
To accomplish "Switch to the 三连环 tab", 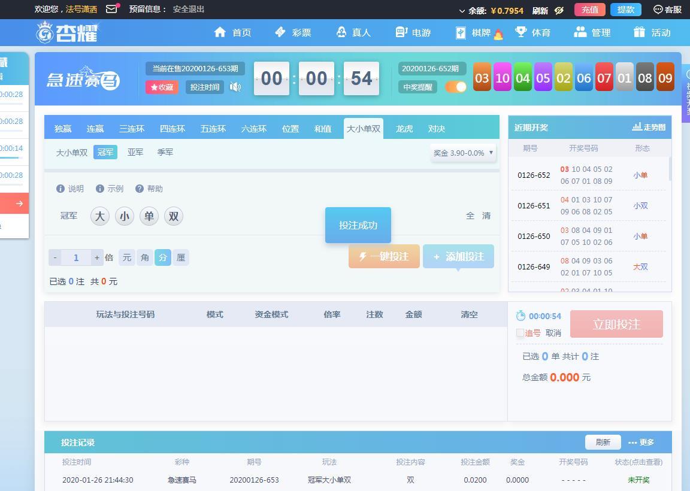I will (132, 129).
